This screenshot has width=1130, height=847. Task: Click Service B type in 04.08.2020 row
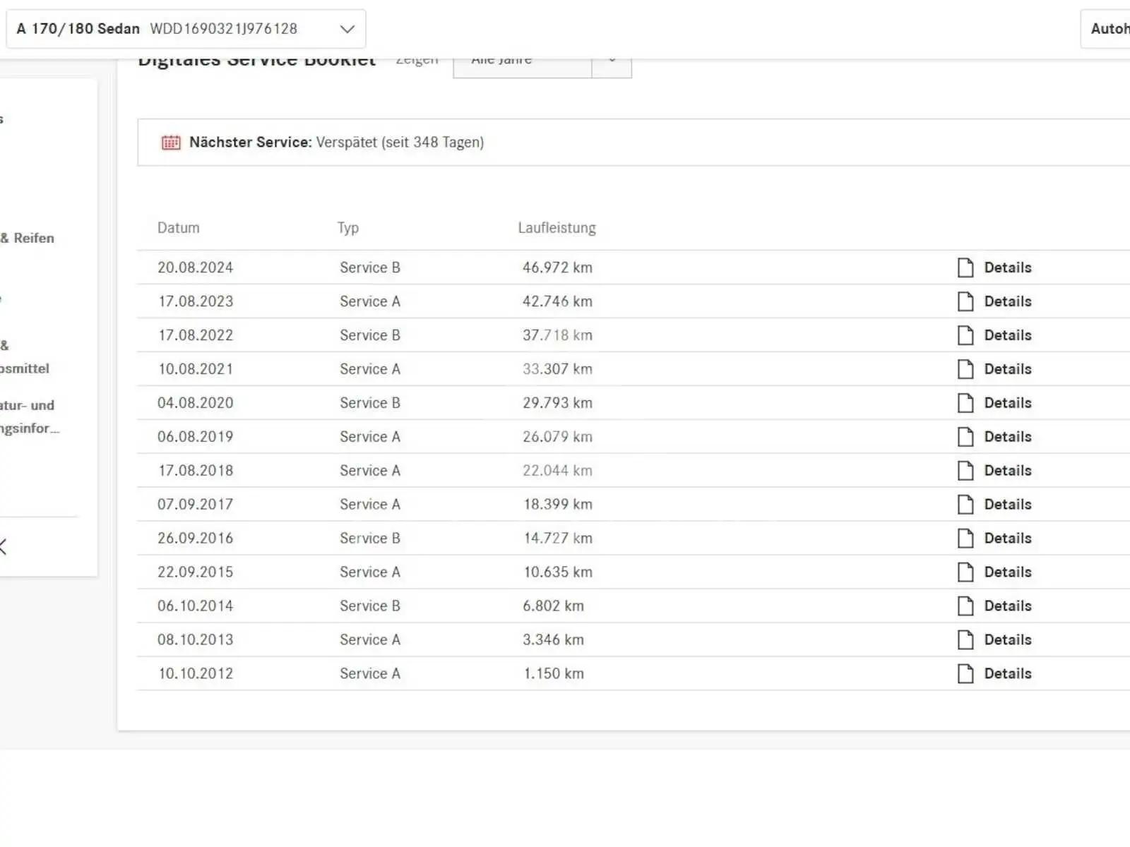coord(370,403)
